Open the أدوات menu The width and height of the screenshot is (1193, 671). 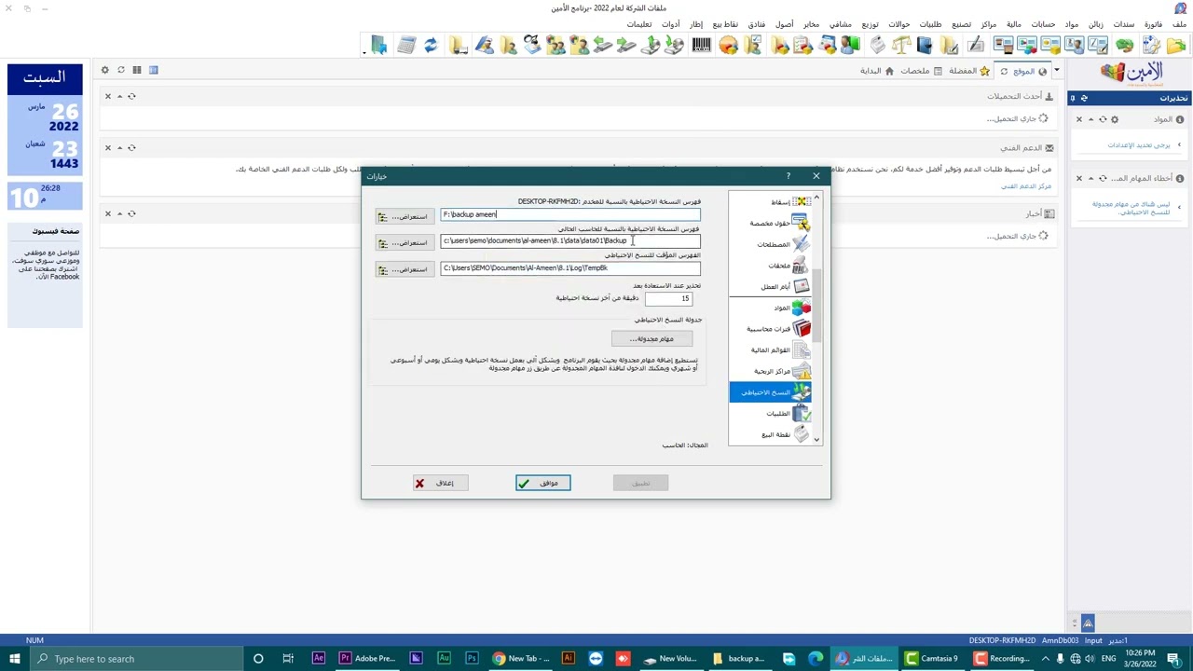point(671,24)
